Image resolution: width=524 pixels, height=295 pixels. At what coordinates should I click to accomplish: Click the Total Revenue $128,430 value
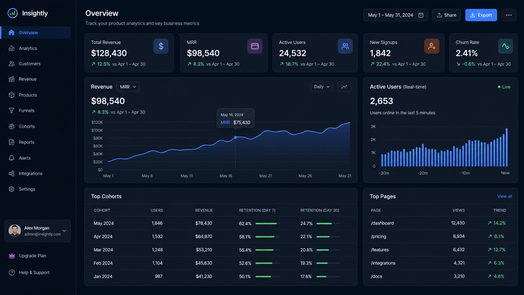pyautogui.click(x=109, y=53)
